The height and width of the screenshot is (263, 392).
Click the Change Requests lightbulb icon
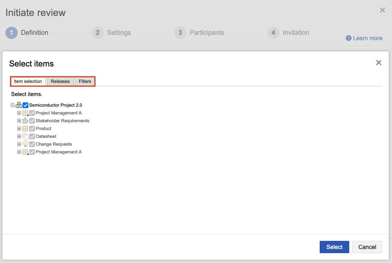point(25,144)
